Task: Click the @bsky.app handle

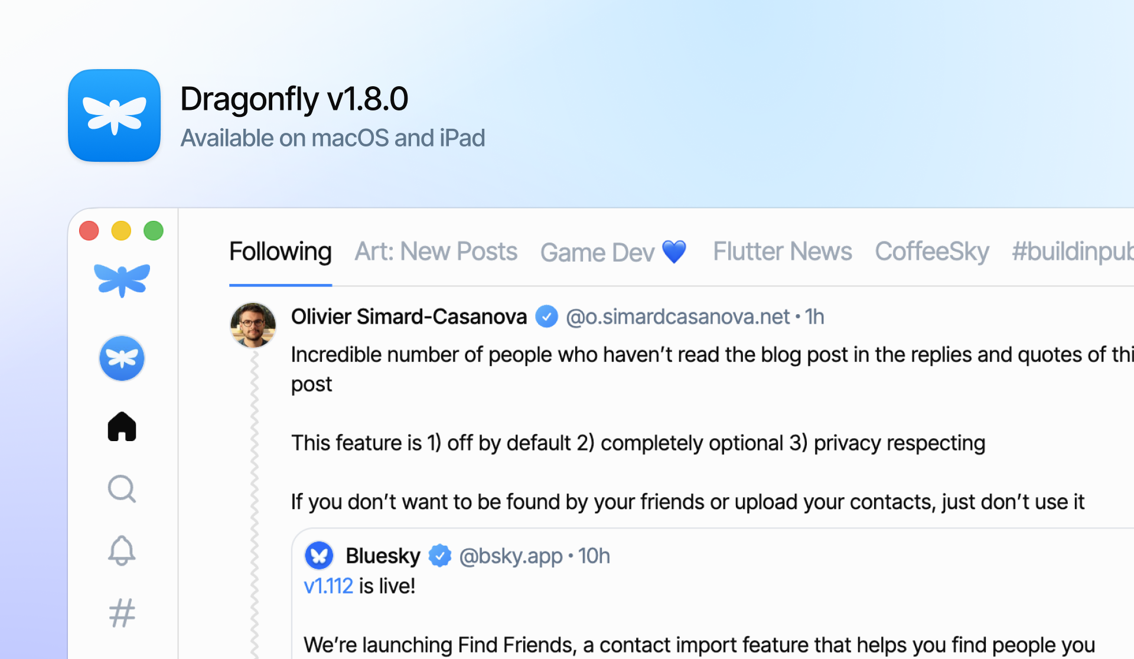Action: (x=511, y=556)
